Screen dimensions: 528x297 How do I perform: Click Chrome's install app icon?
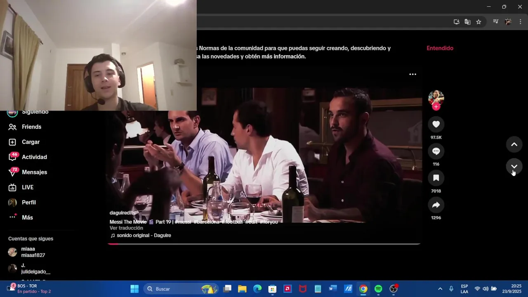pos(456,22)
